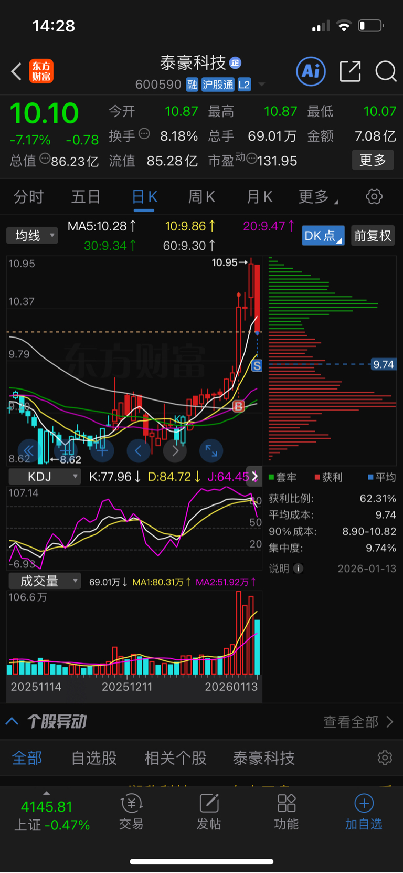Move chart cursor right one bar
The width and height of the screenshot is (403, 873).
175,450
